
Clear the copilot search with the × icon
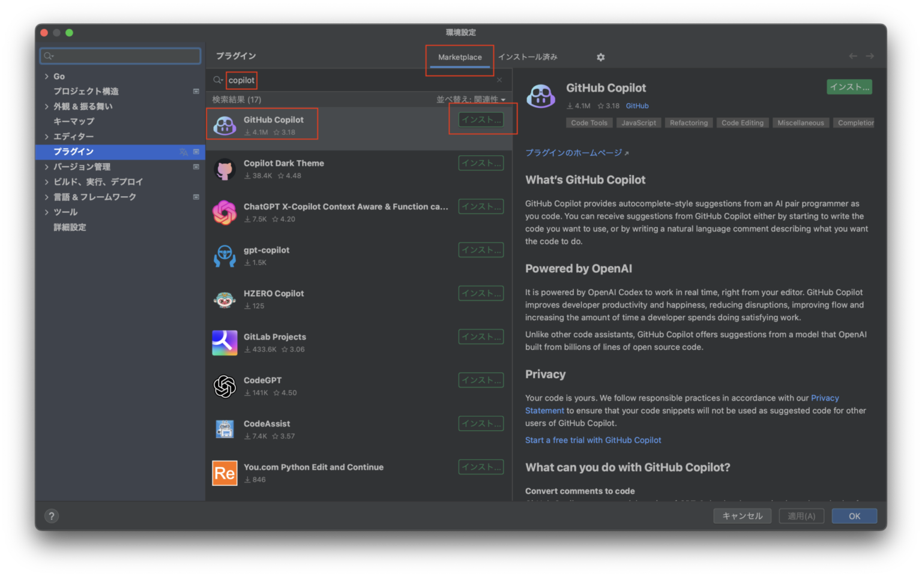click(x=499, y=79)
